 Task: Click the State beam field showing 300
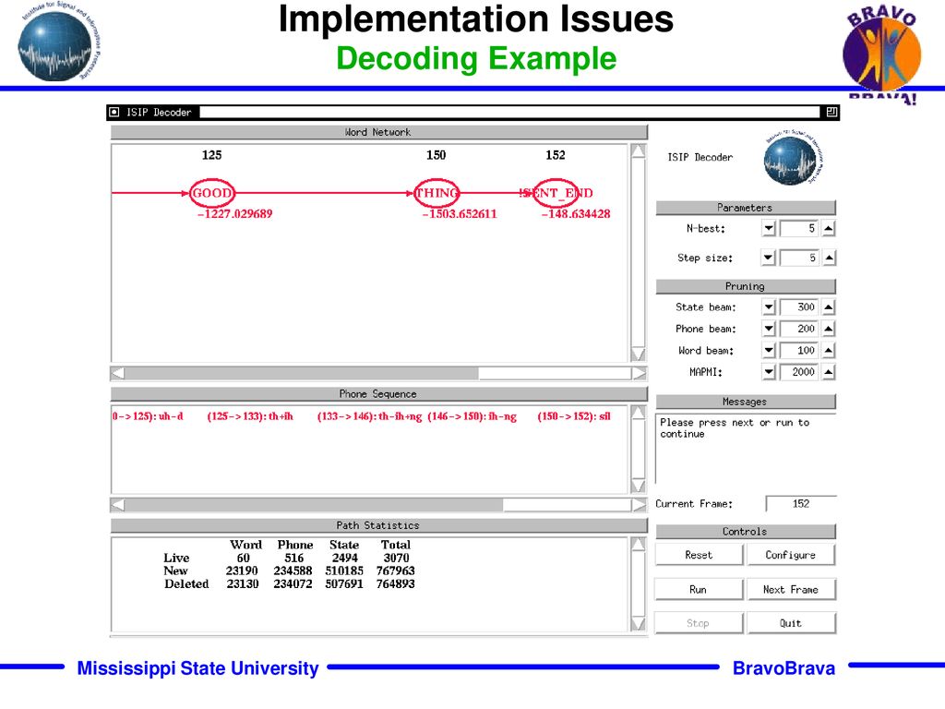coord(799,307)
